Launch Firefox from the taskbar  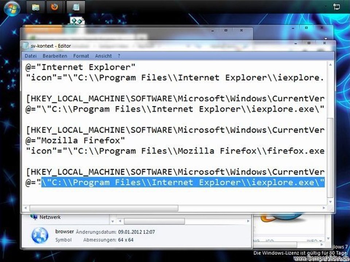54,7
